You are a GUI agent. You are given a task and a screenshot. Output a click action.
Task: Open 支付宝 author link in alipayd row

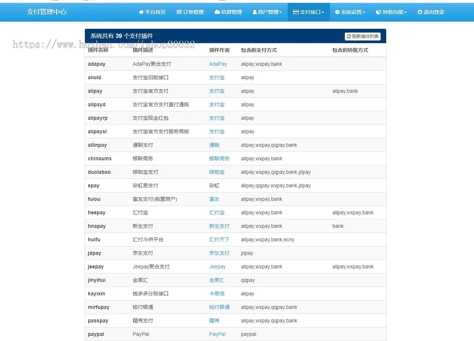pyautogui.click(x=217, y=104)
